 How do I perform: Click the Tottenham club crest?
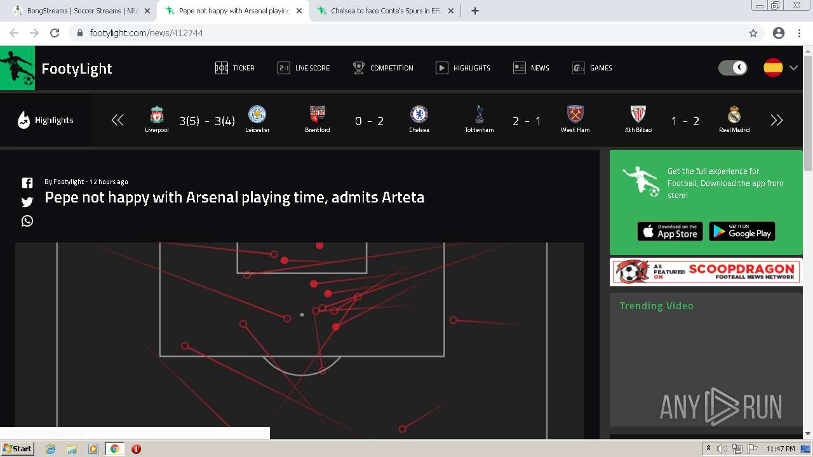point(480,114)
